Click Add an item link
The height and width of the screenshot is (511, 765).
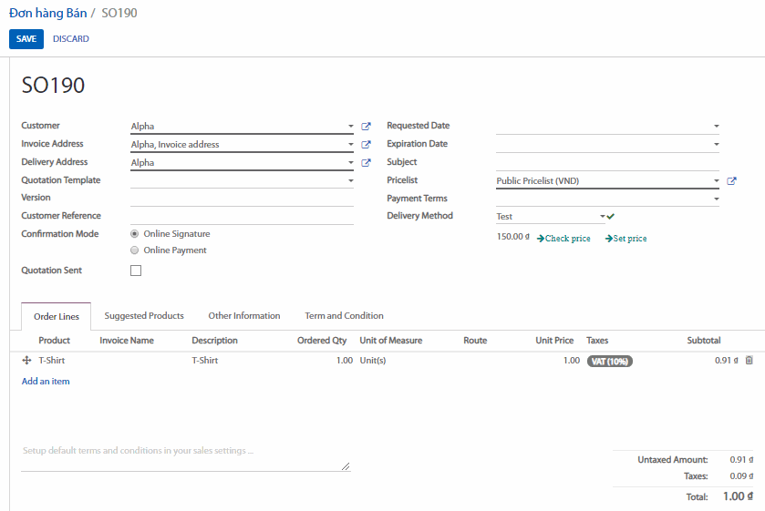46,382
